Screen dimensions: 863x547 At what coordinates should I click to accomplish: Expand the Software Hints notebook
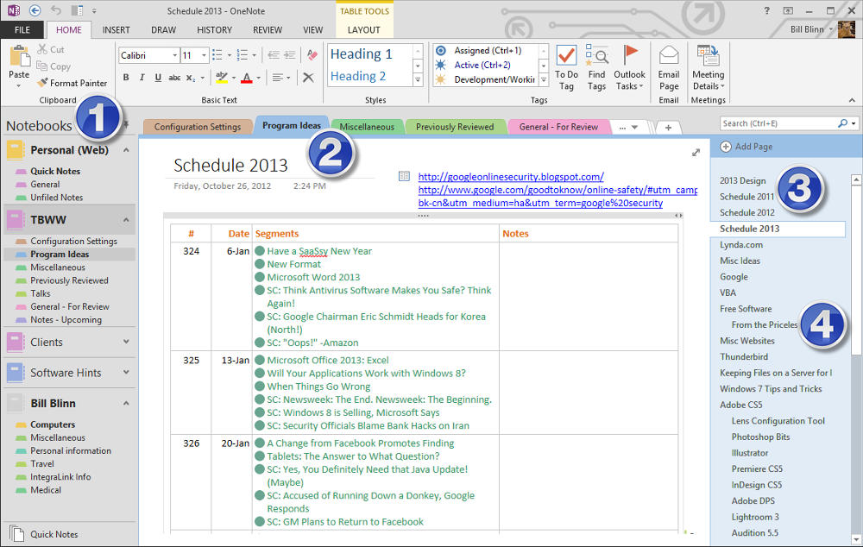pos(126,373)
